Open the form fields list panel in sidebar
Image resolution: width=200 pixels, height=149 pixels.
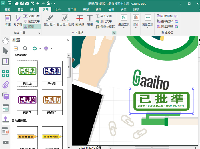(5, 108)
